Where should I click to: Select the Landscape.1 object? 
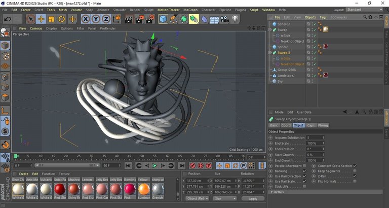pos(287,76)
